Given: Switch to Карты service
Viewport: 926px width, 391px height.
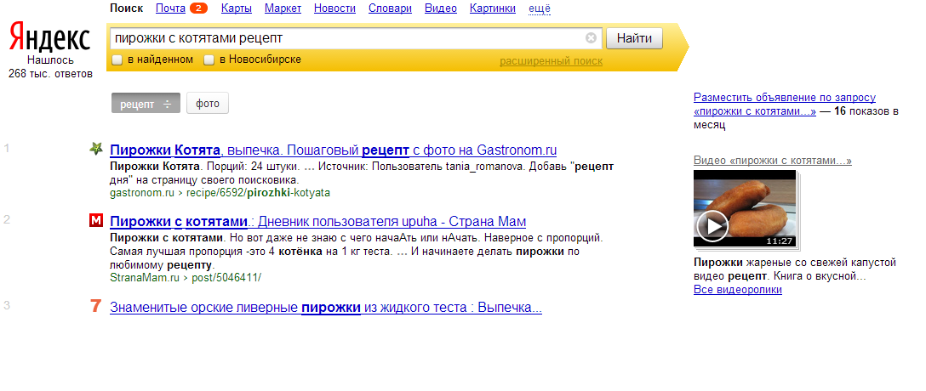Looking at the screenshot, I should click(x=237, y=8).
